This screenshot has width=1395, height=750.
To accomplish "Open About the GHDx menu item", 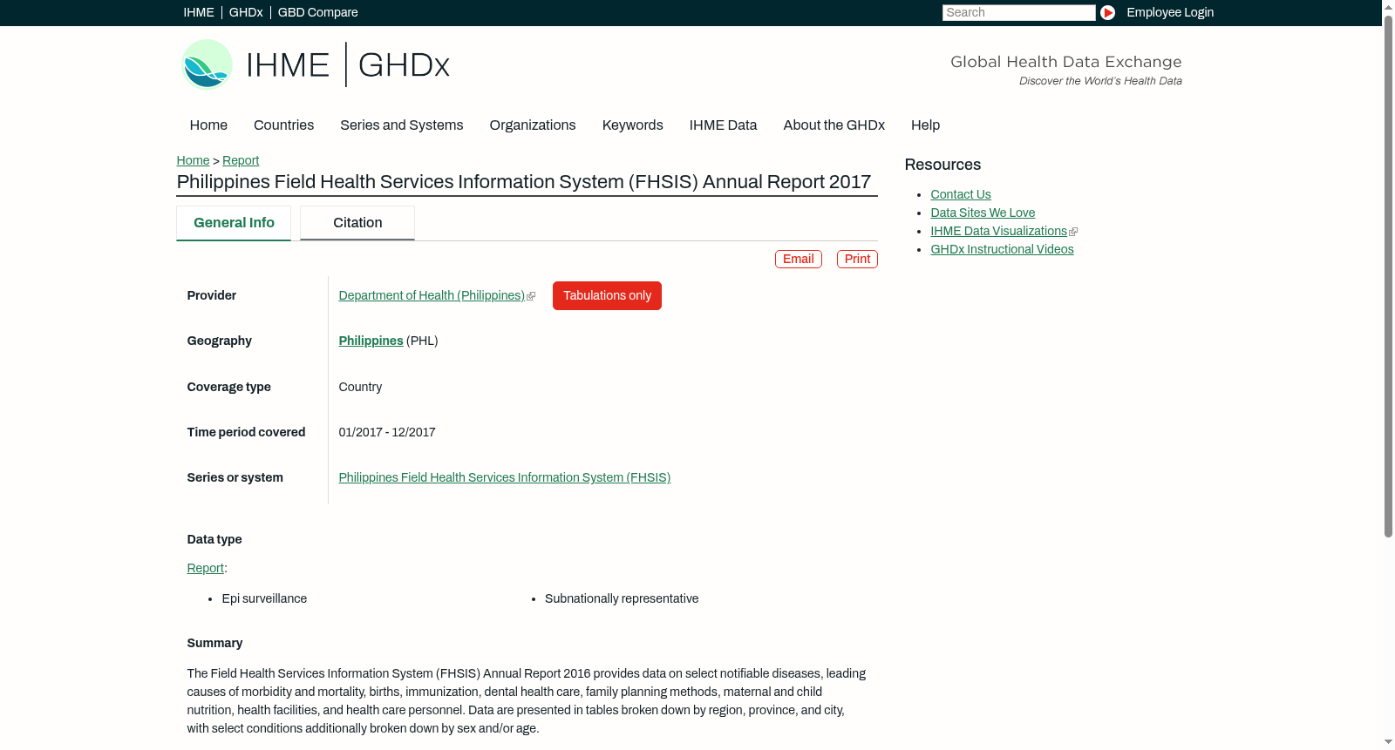I will (x=834, y=125).
